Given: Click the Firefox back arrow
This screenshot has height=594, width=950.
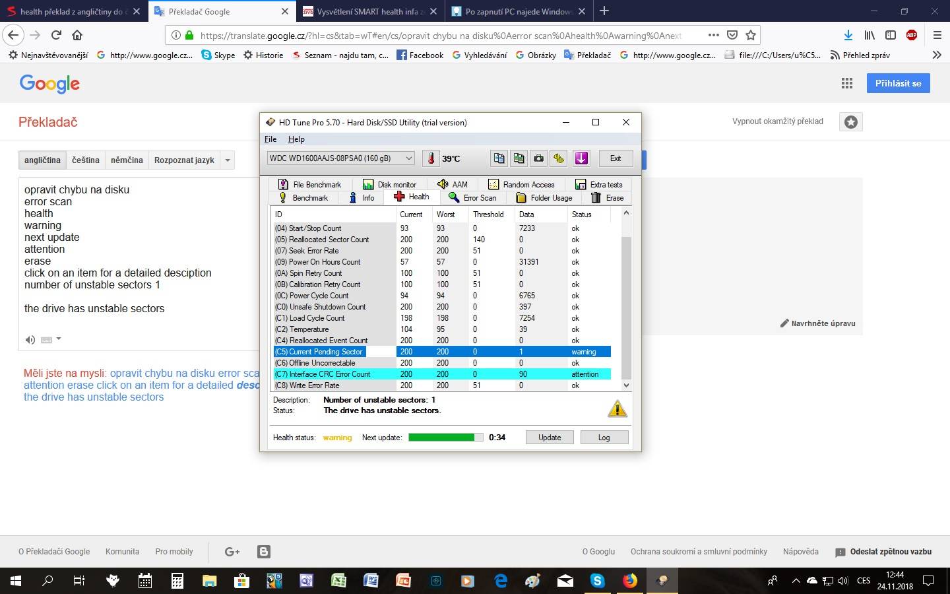Looking at the screenshot, I should 13,35.
